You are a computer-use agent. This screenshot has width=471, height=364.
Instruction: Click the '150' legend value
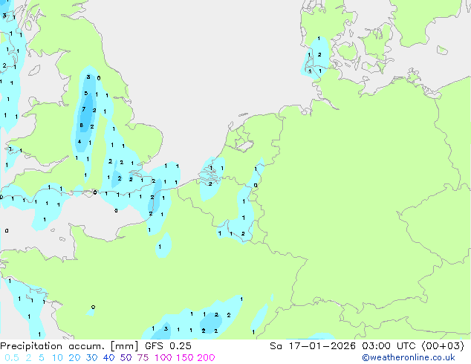pos(184,358)
